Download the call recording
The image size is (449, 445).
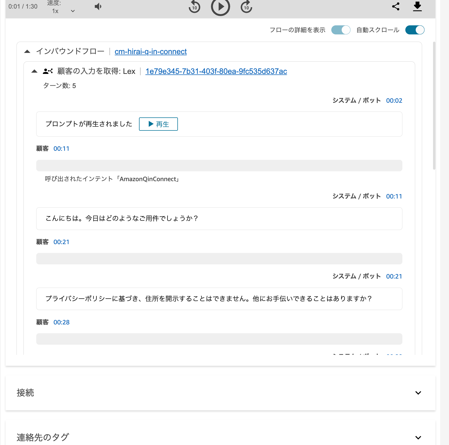pos(417,7)
